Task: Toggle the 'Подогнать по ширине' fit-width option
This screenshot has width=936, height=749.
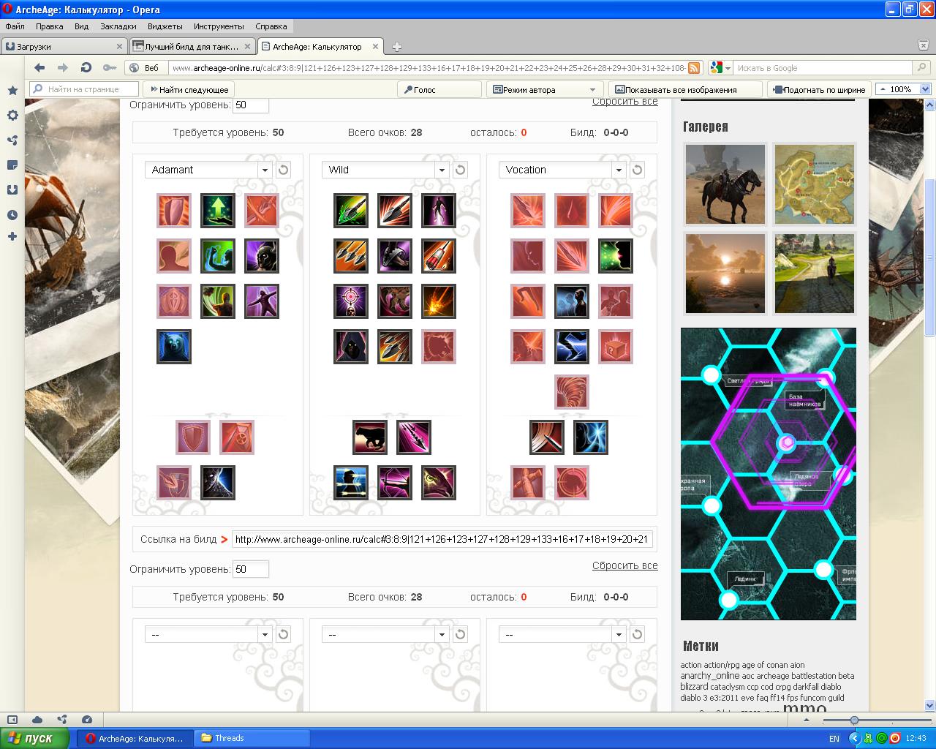Action: pyautogui.click(x=819, y=89)
